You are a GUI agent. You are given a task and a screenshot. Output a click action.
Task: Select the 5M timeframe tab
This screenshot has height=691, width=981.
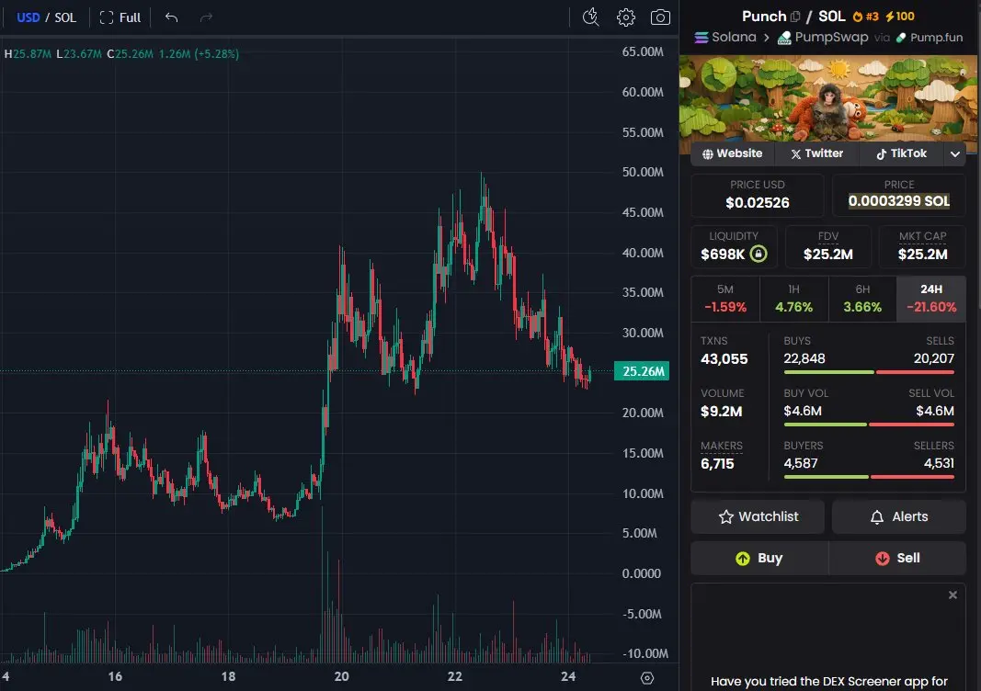point(725,299)
